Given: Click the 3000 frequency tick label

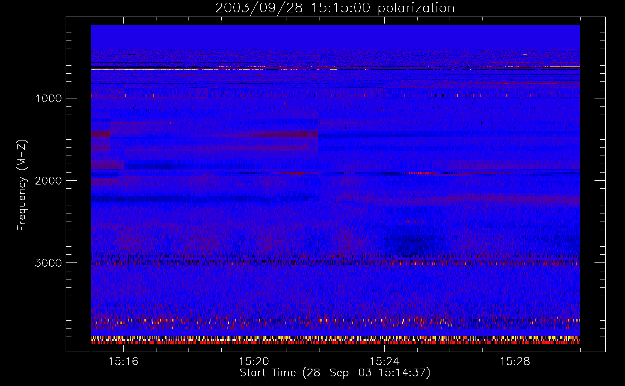Looking at the screenshot, I should point(48,263).
